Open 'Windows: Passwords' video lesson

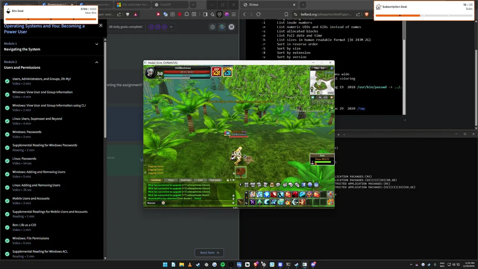(27, 132)
